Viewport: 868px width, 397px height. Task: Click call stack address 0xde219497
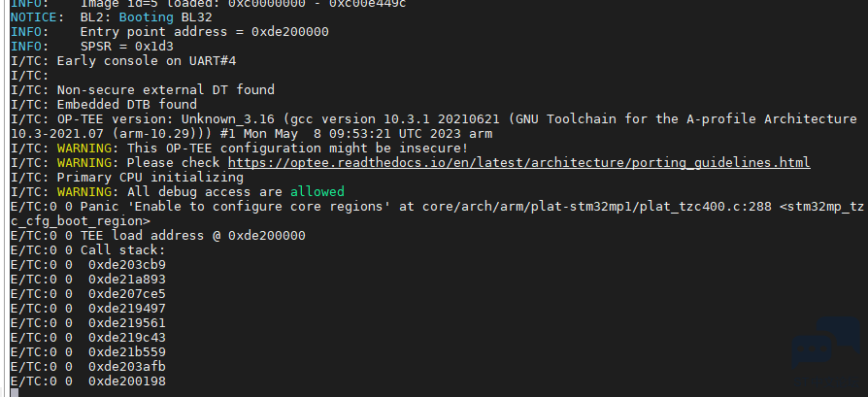pyautogui.click(x=127, y=309)
